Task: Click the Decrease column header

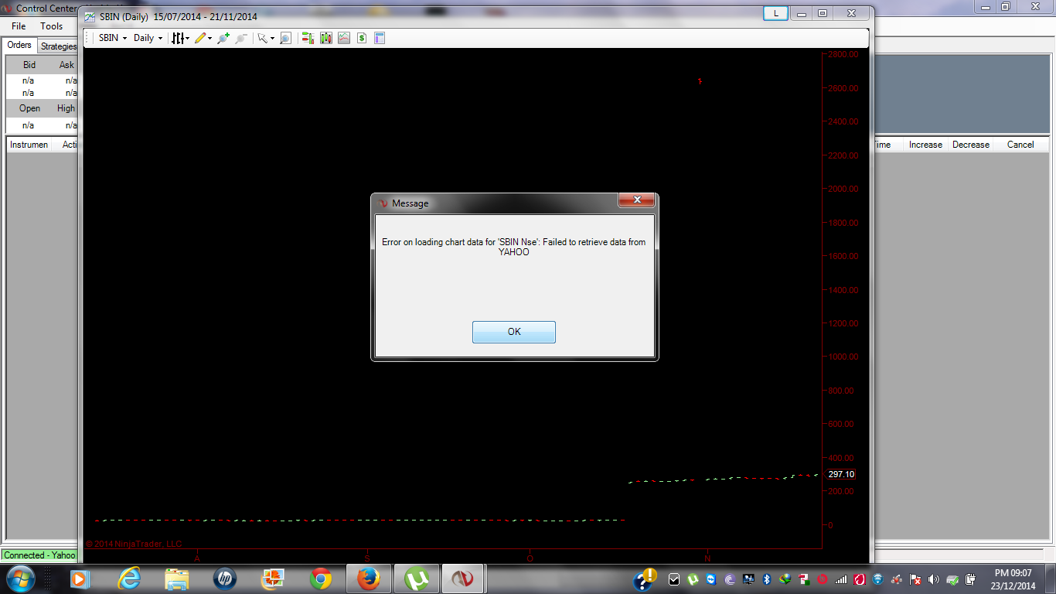Action: coord(971,145)
